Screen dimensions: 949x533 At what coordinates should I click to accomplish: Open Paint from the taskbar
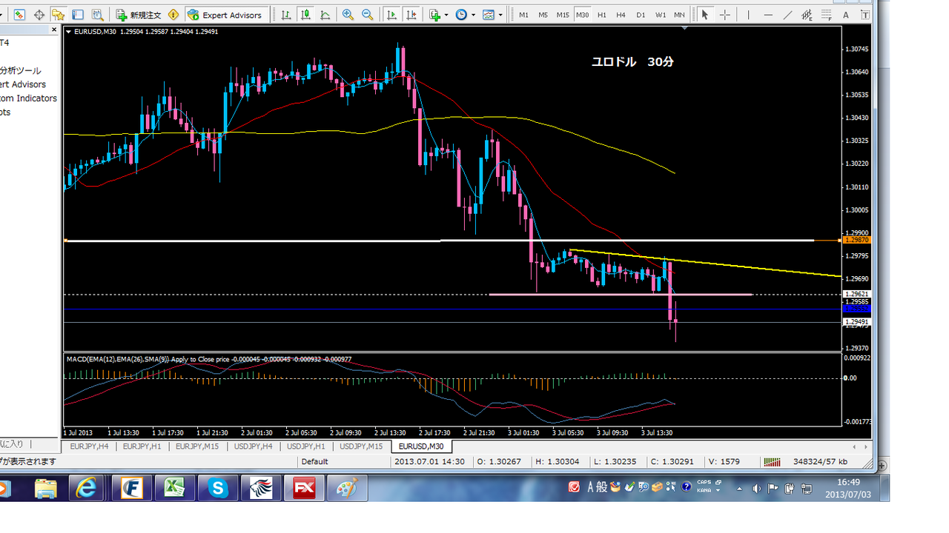[347, 489]
